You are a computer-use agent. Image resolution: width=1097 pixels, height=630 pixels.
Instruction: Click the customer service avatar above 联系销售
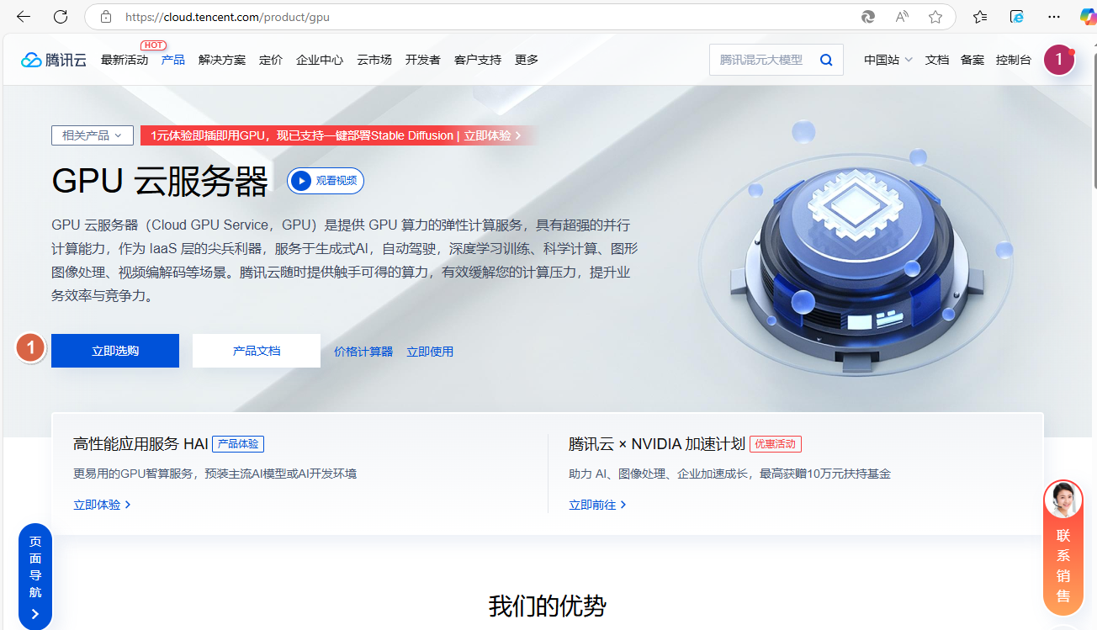pyautogui.click(x=1063, y=500)
